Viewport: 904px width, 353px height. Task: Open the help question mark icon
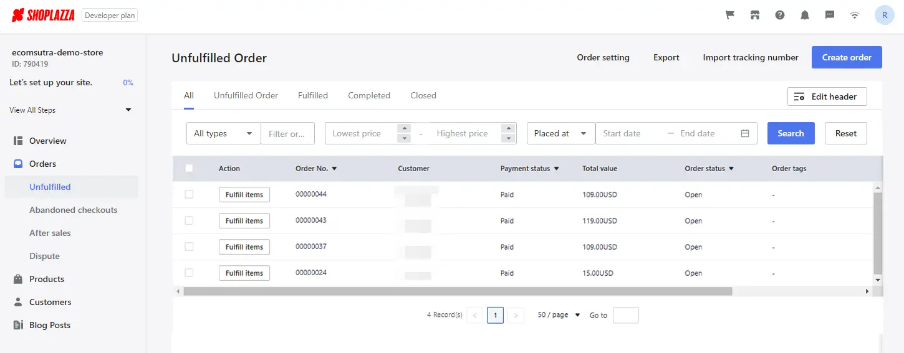780,15
